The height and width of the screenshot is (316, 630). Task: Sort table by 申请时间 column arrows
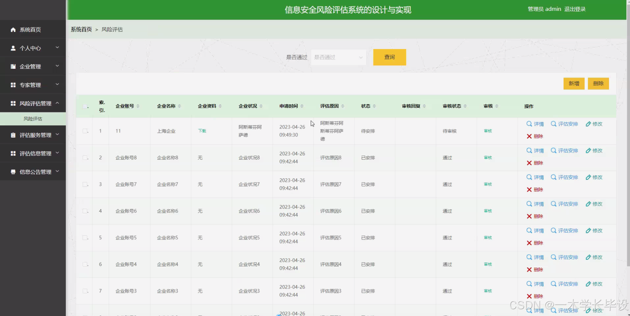(303, 106)
